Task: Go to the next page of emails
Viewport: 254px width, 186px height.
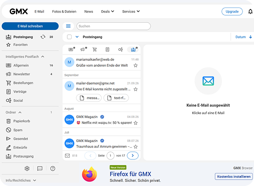Action: 133,156
